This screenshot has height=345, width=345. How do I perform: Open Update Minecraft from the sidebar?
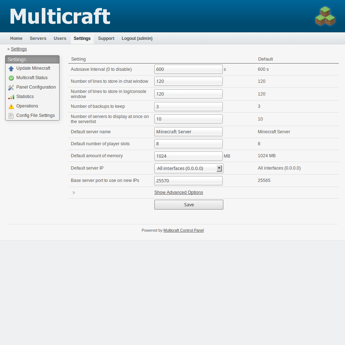click(33, 68)
